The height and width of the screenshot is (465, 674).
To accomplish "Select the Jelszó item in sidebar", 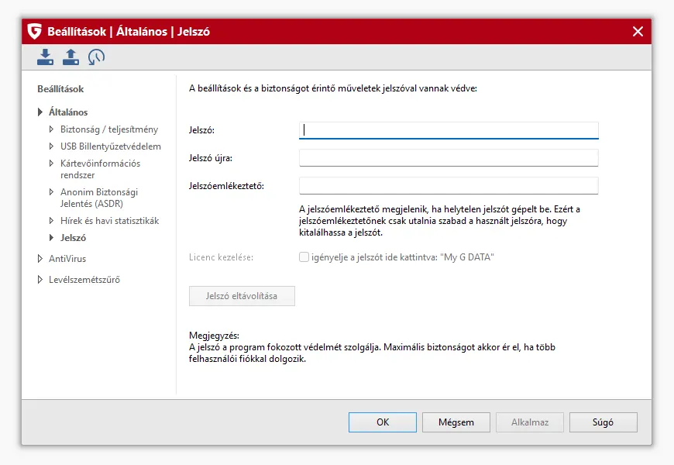I will click(73, 238).
